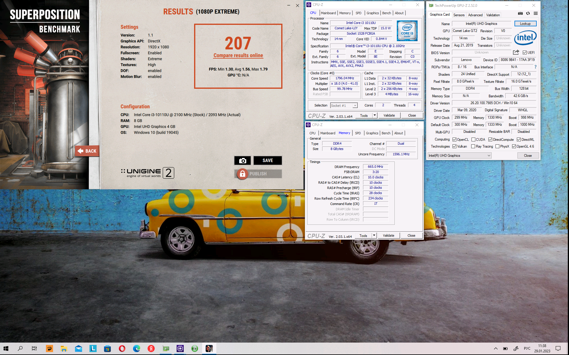Screen dimensions: 569x355
Task: Click the Publish lock icon in Superposition
Action: click(x=242, y=174)
